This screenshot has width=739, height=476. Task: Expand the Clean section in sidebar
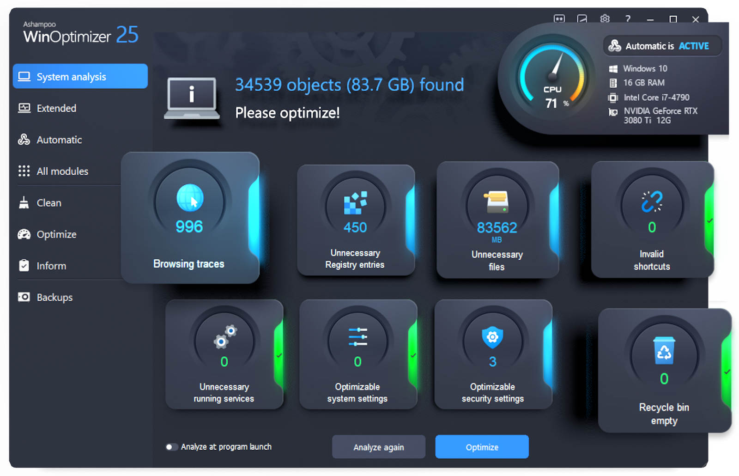click(x=48, y=203)
